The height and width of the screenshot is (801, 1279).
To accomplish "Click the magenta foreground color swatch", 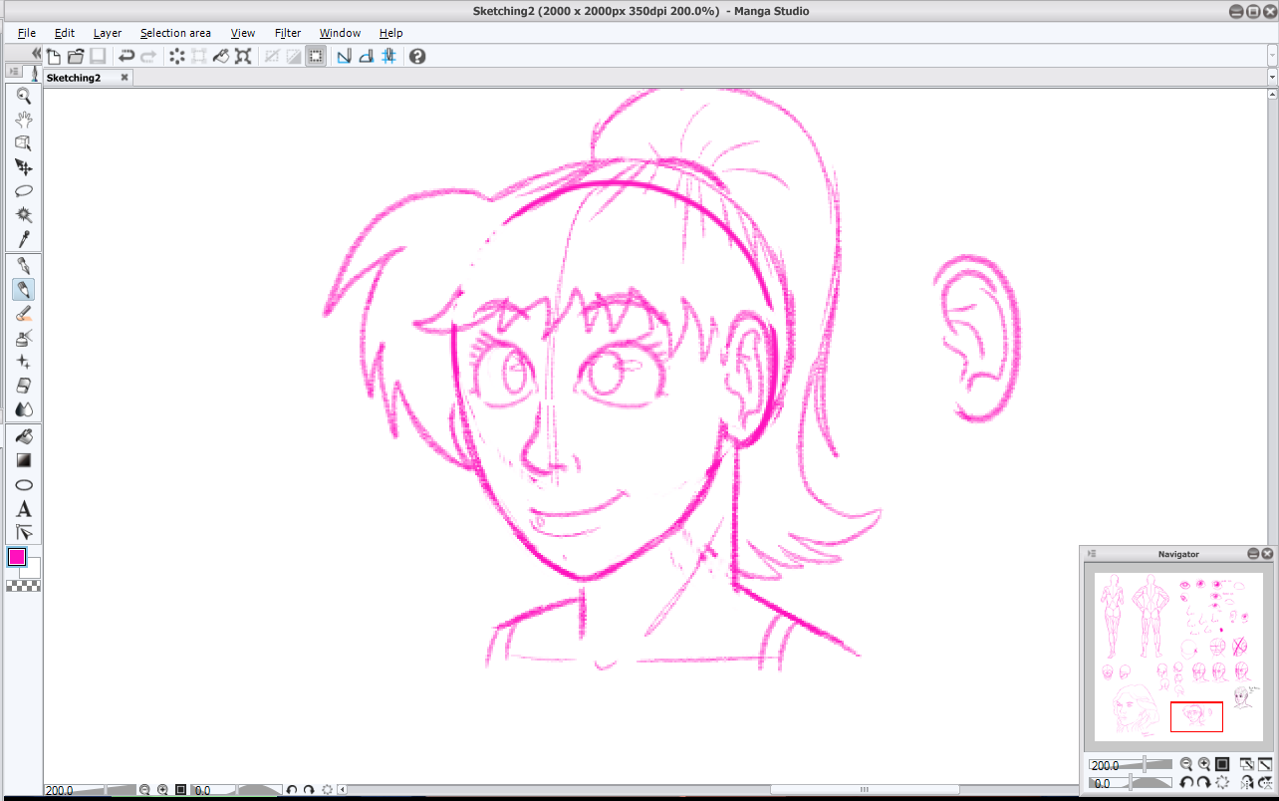I will click(17, 557).
